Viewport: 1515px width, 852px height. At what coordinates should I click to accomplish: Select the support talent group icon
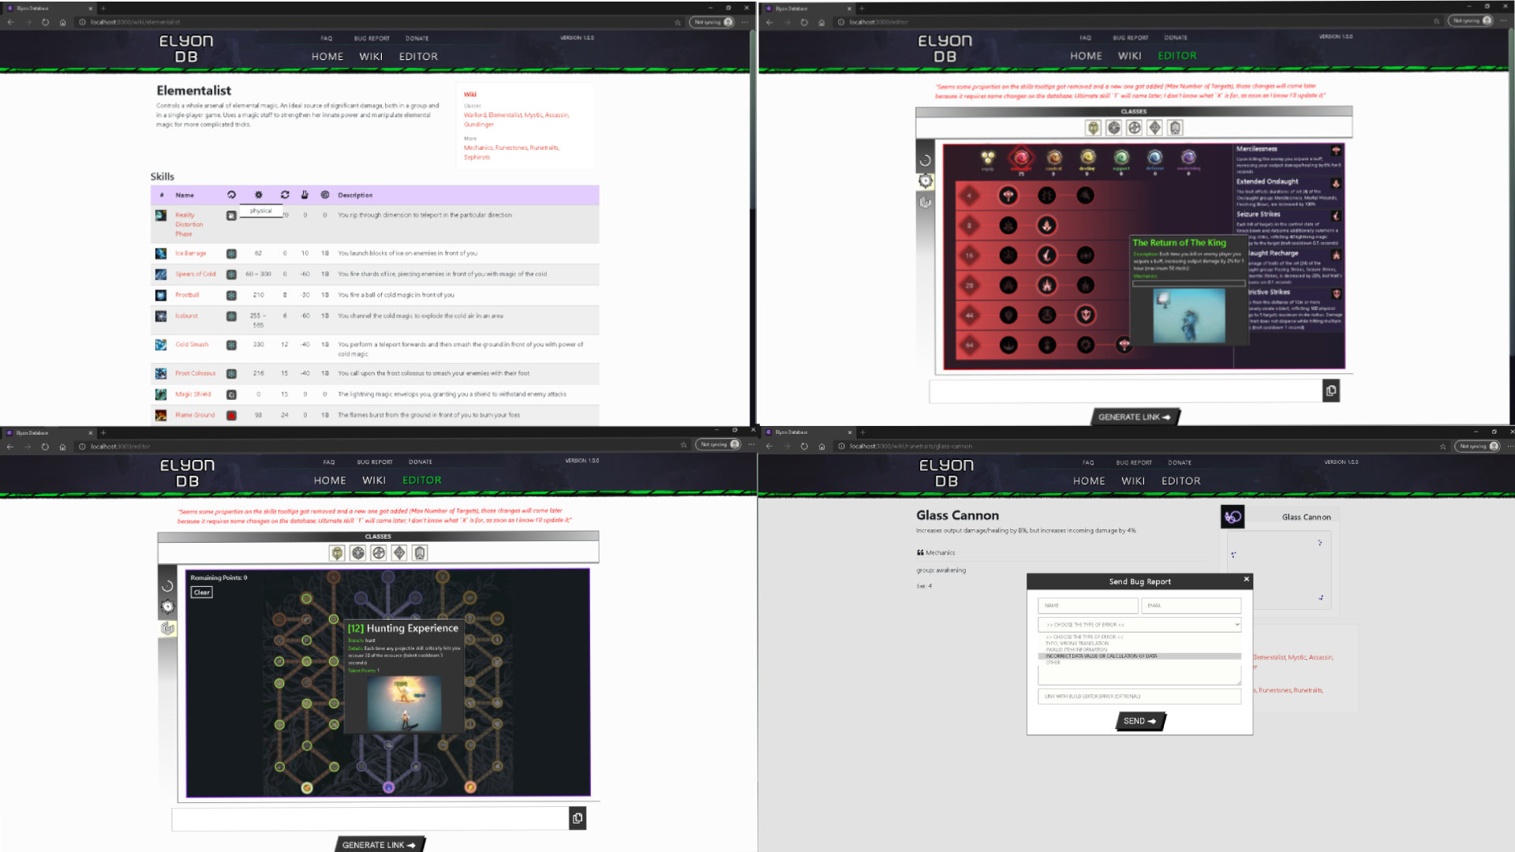[x=1121, y=156]
